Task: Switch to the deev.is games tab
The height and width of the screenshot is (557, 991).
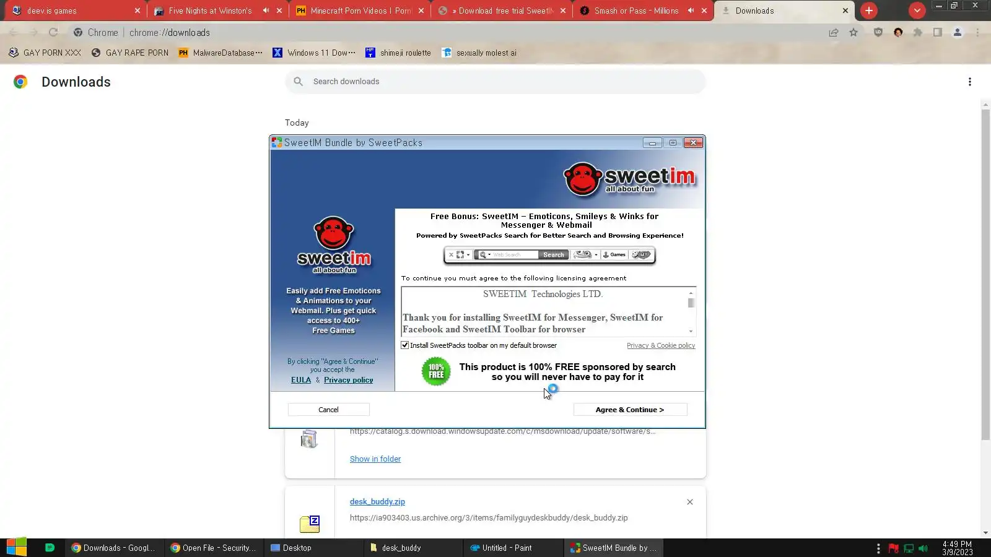Action: 73,11
